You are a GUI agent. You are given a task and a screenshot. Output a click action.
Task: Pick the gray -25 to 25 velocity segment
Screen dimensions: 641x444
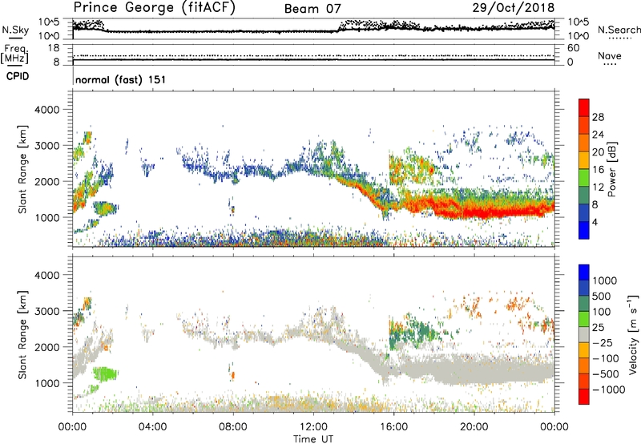pyautogui.click(x=584, y=335)
